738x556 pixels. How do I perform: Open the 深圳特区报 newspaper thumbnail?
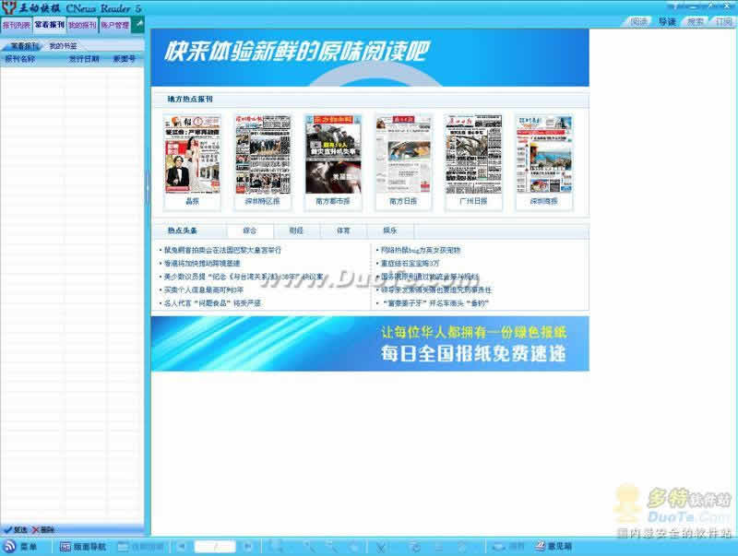click(263, 154)
